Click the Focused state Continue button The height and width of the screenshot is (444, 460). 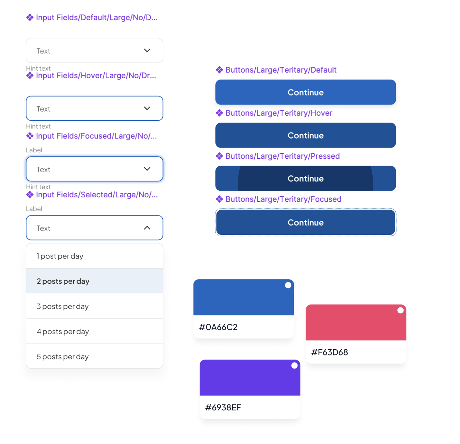[x=306, y=223]
